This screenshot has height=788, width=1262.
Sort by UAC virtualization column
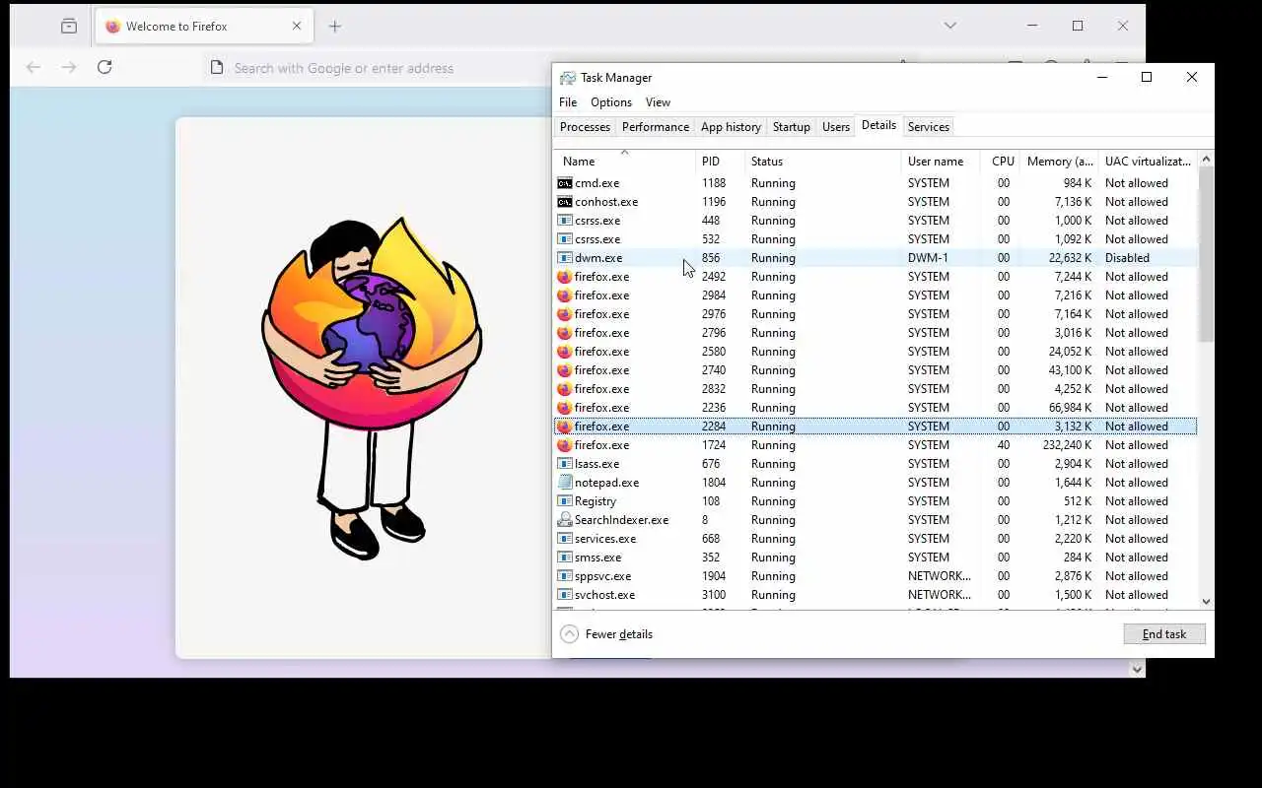click(1148, 162)
